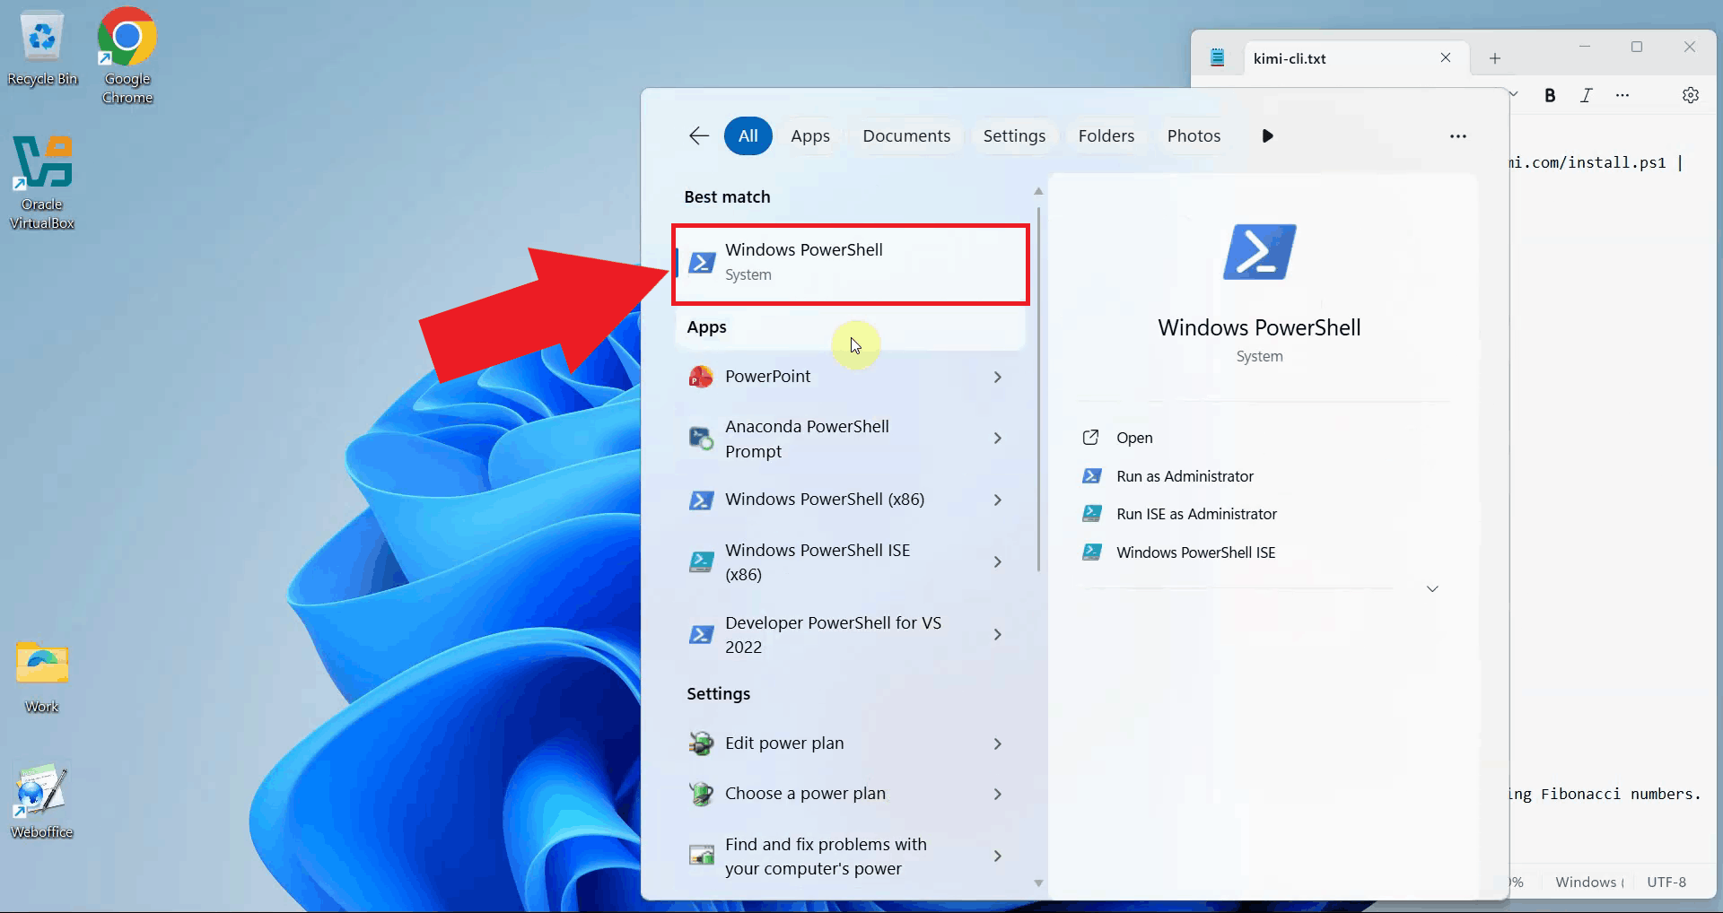This screenshot has width=1723, height=913.
Task: Go back using search back arrow
Action: (x=698, y=135)
